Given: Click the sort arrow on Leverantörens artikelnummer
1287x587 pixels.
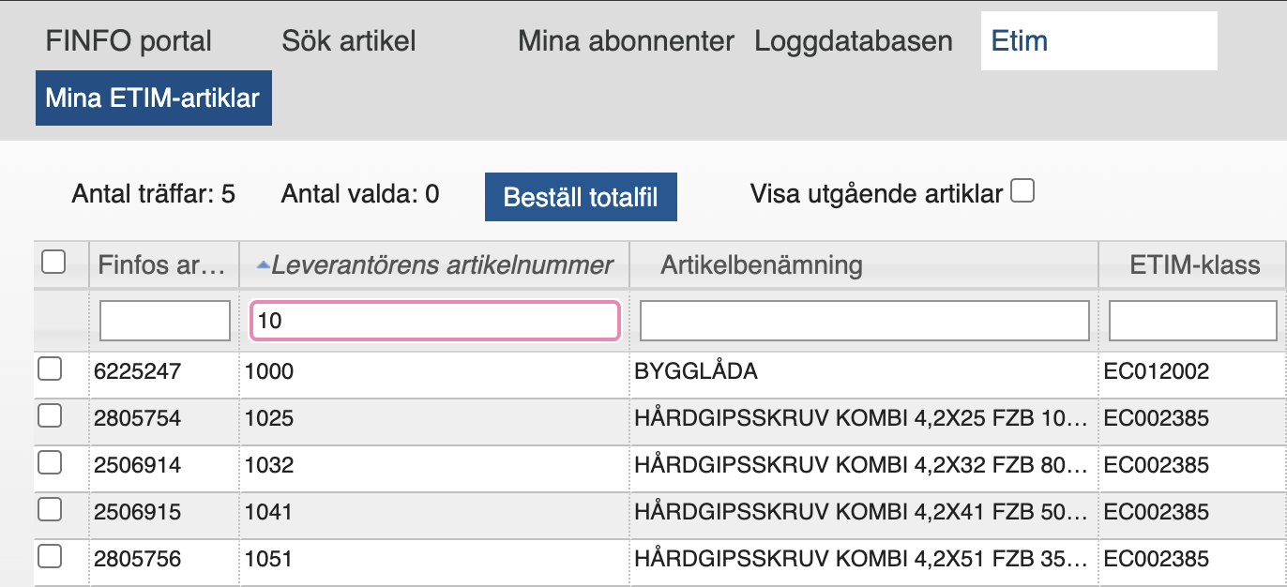Looking at the screenshot, I should 264,266.
